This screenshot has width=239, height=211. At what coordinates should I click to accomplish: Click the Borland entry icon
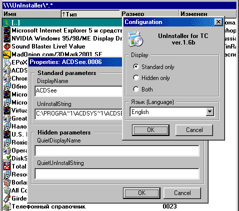click(x=7, y=182)
